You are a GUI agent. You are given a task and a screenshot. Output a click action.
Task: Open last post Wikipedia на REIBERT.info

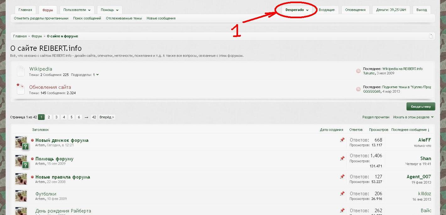point(402,69)
